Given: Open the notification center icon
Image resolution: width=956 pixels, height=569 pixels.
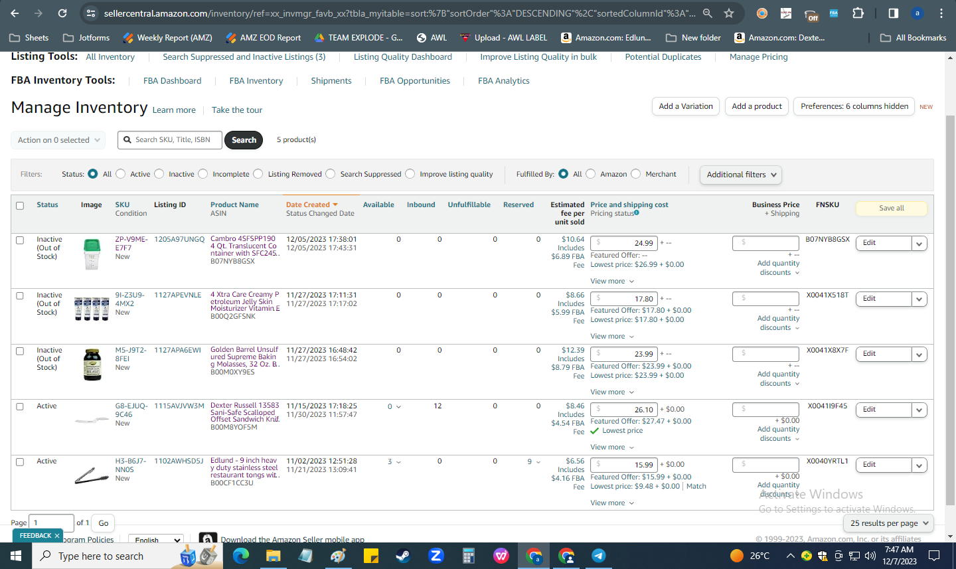Looking at the screenshot, I should coord(934,556).
